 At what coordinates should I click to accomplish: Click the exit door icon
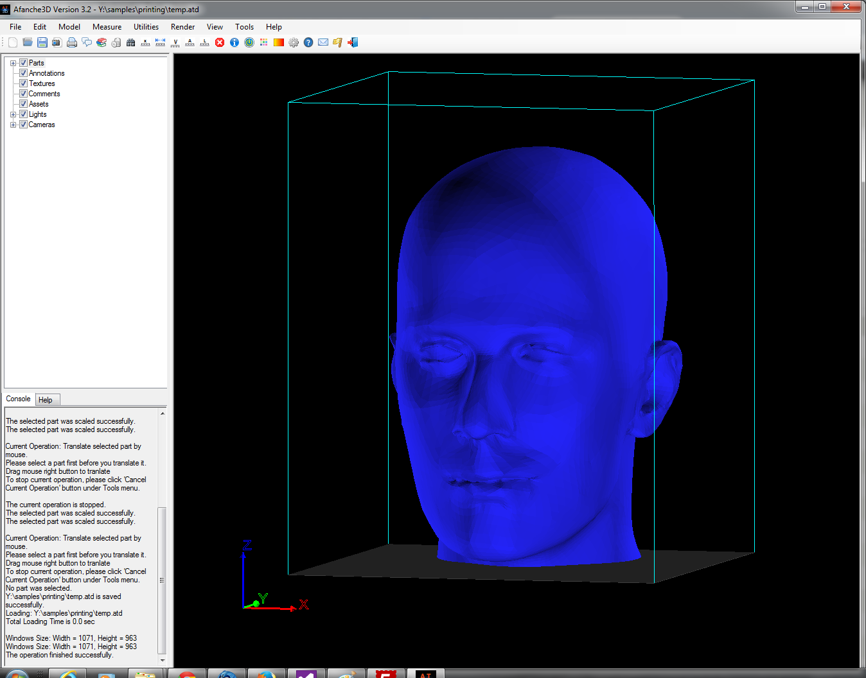click(353, 42)
